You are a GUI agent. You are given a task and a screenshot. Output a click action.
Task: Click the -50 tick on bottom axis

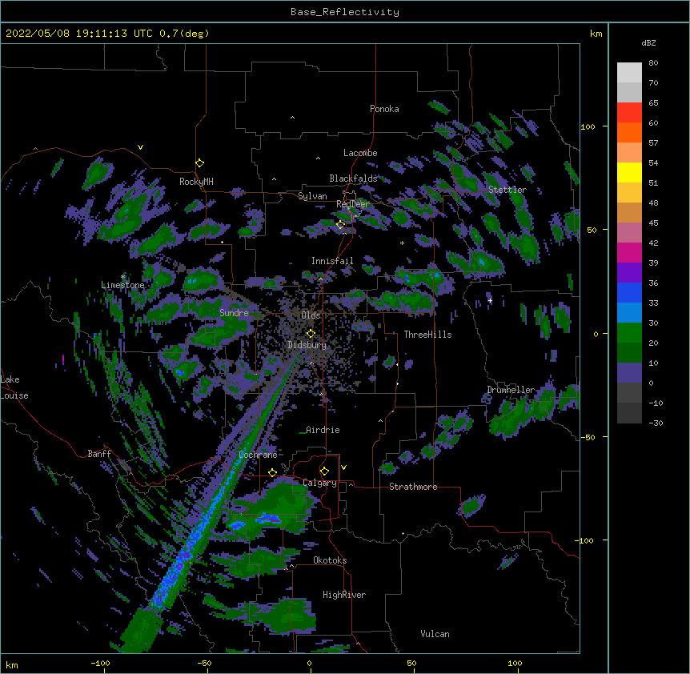pos(205,663)
